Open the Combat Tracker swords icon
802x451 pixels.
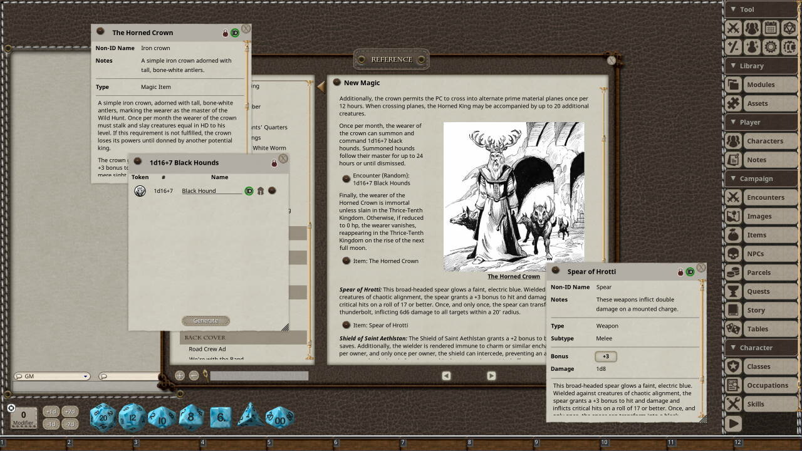pyautogui.click(x=733, y=28)
